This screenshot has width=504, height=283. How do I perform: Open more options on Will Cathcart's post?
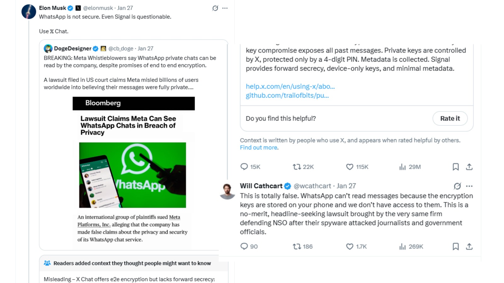[x=469, y=186]
